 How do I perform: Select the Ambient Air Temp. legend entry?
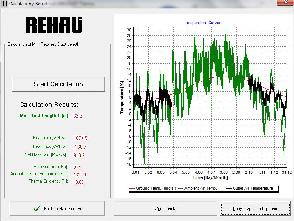coord(197,188)
